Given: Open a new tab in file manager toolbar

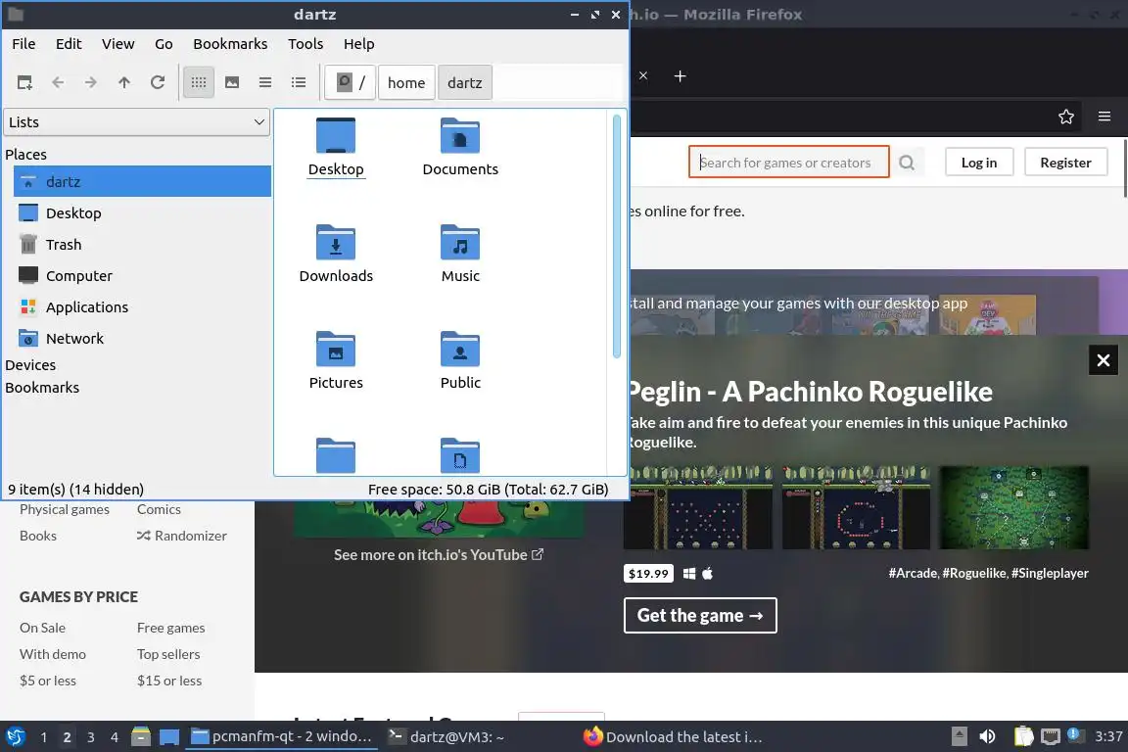Looking at the screenshot, I should tap(24, 83).
